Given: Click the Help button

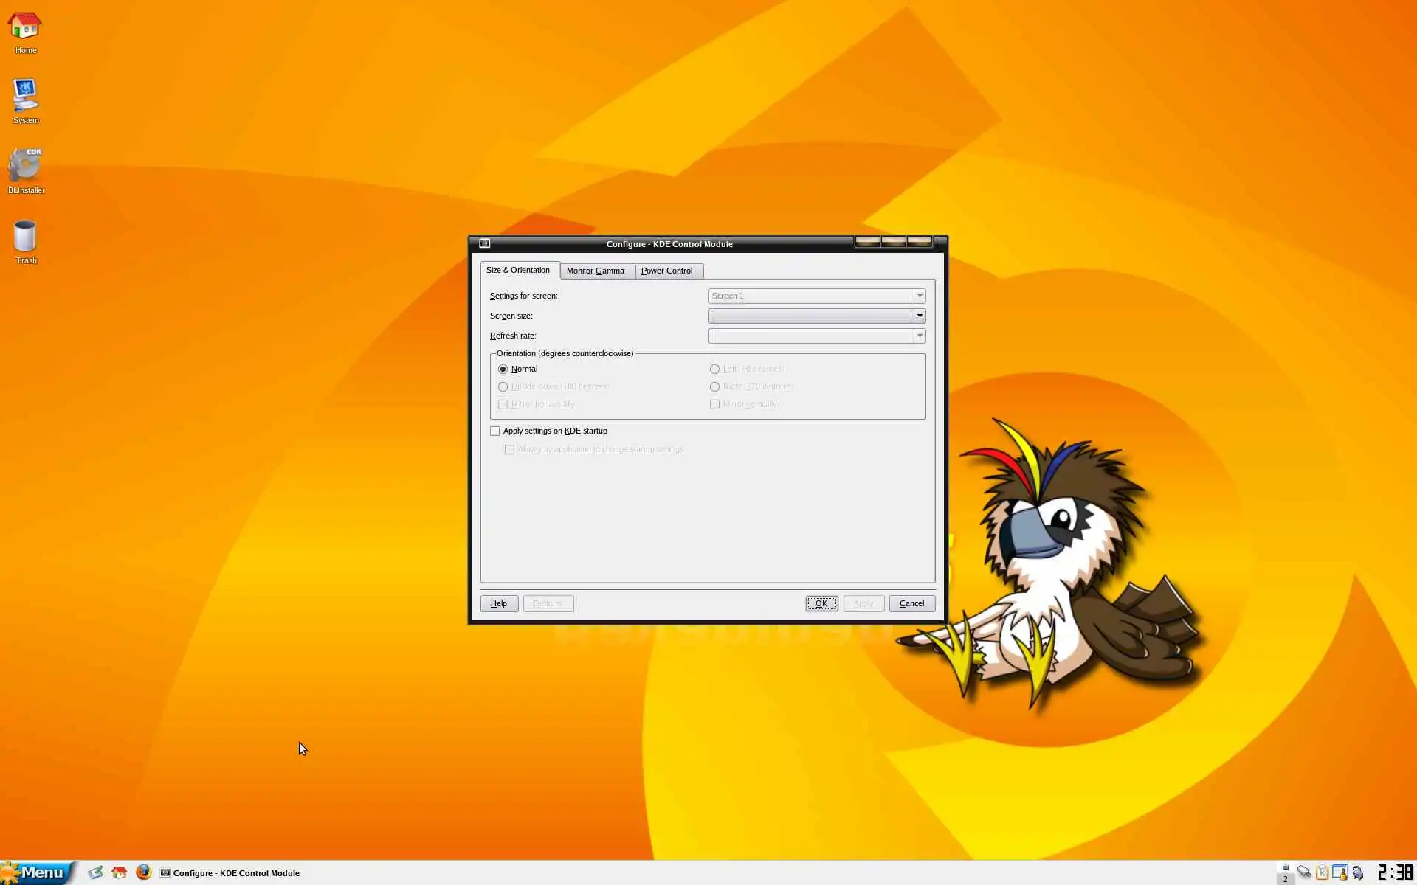Looking at the screenshot, I should tap(499, 603).
